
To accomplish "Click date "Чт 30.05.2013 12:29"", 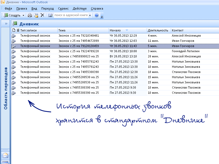I will (123, 36).
